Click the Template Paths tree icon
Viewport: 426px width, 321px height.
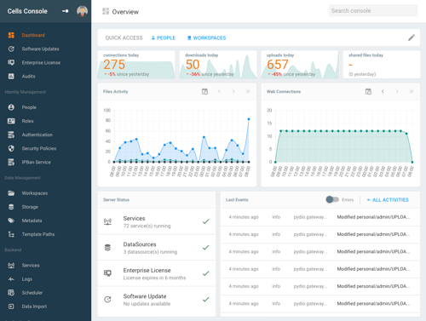click(x=11, y=234)
